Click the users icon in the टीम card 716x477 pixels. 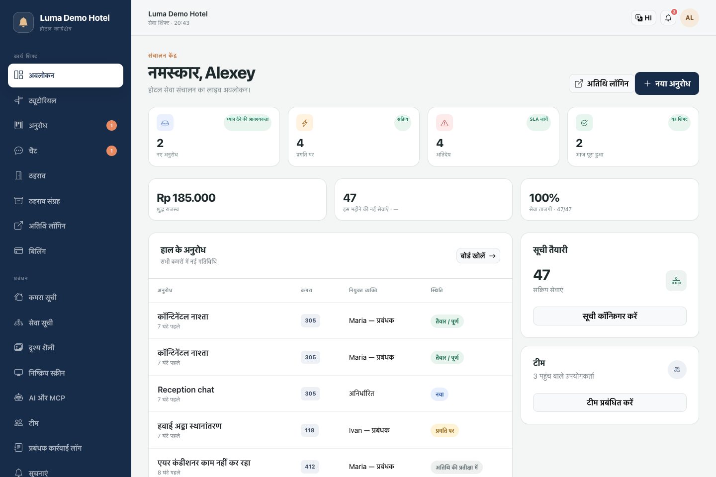pyautogui.click(x=677, y=370)
